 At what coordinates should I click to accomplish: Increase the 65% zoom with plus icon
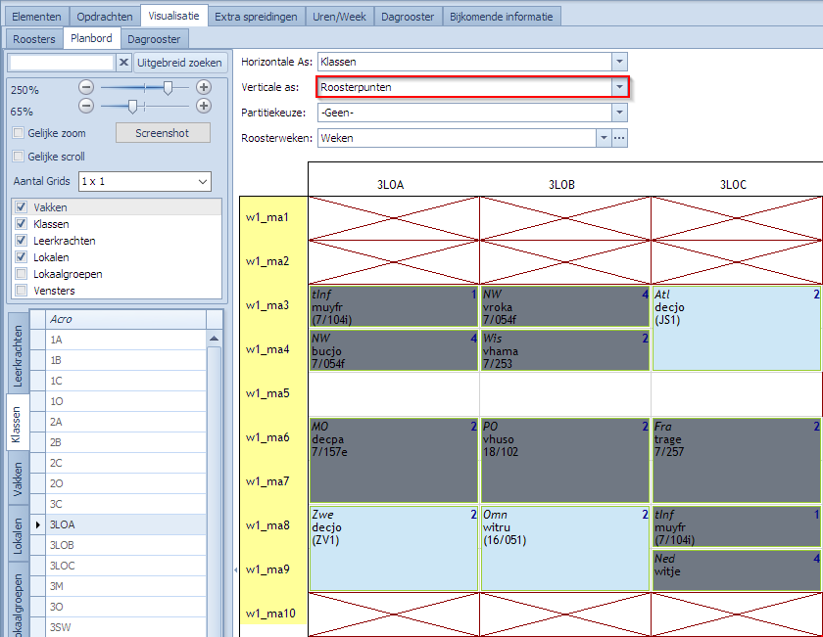(204, 107)
